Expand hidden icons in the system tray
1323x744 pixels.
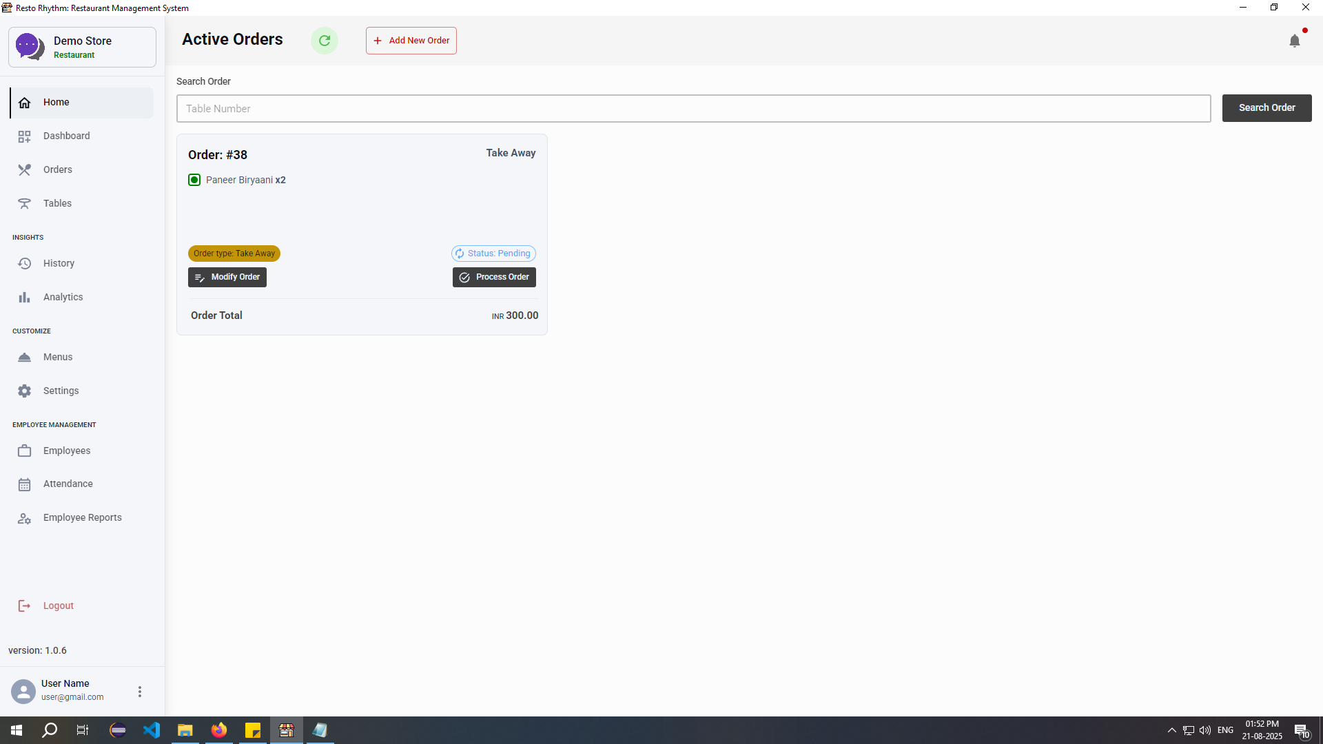click(1171, 730)
